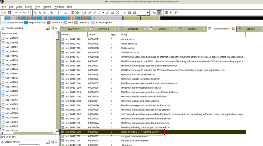Open the File menu
Viewport: 263px width, 146px height.
coord(4,7)
